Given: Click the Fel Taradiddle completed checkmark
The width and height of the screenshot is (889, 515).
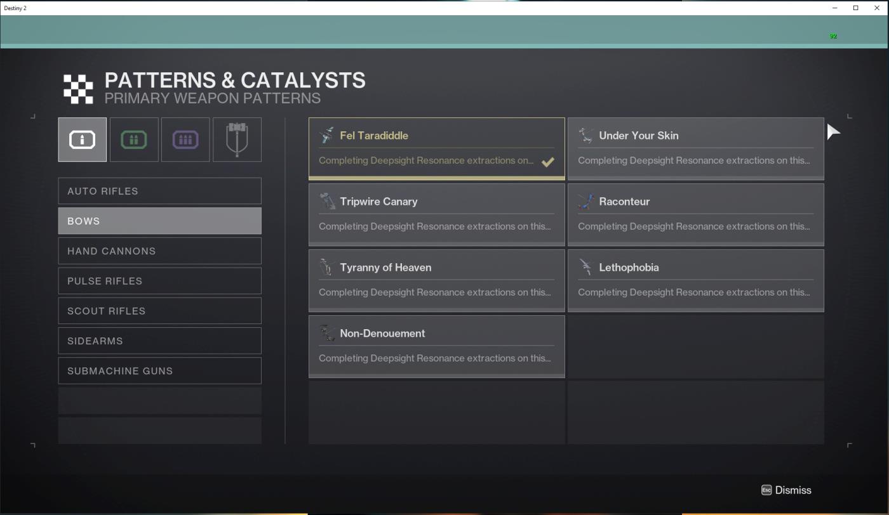Looking at the screenshot, I should (547, 162).
